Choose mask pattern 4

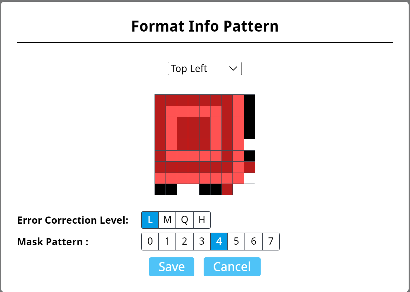[x=219, y=242]
